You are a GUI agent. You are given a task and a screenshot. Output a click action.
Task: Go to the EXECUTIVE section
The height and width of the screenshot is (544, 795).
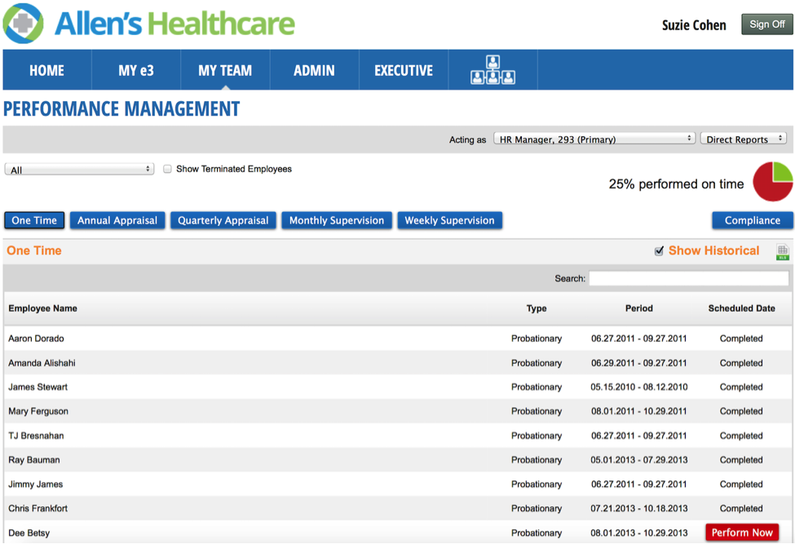pos(403,70)
